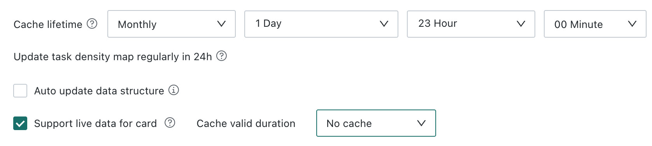Click the Cache lifetime label text
Viewport: 652px width, 146px height.
pyautogui.click(x=48, y=24)
